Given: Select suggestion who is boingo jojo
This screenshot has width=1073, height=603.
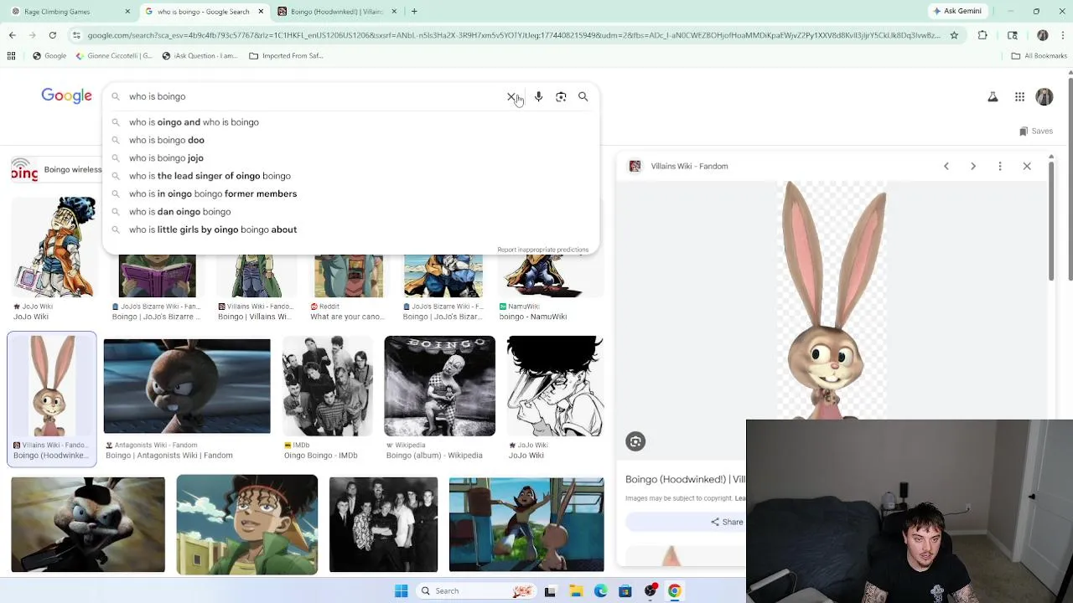Looking at the screenshot, I should point(350,158).
